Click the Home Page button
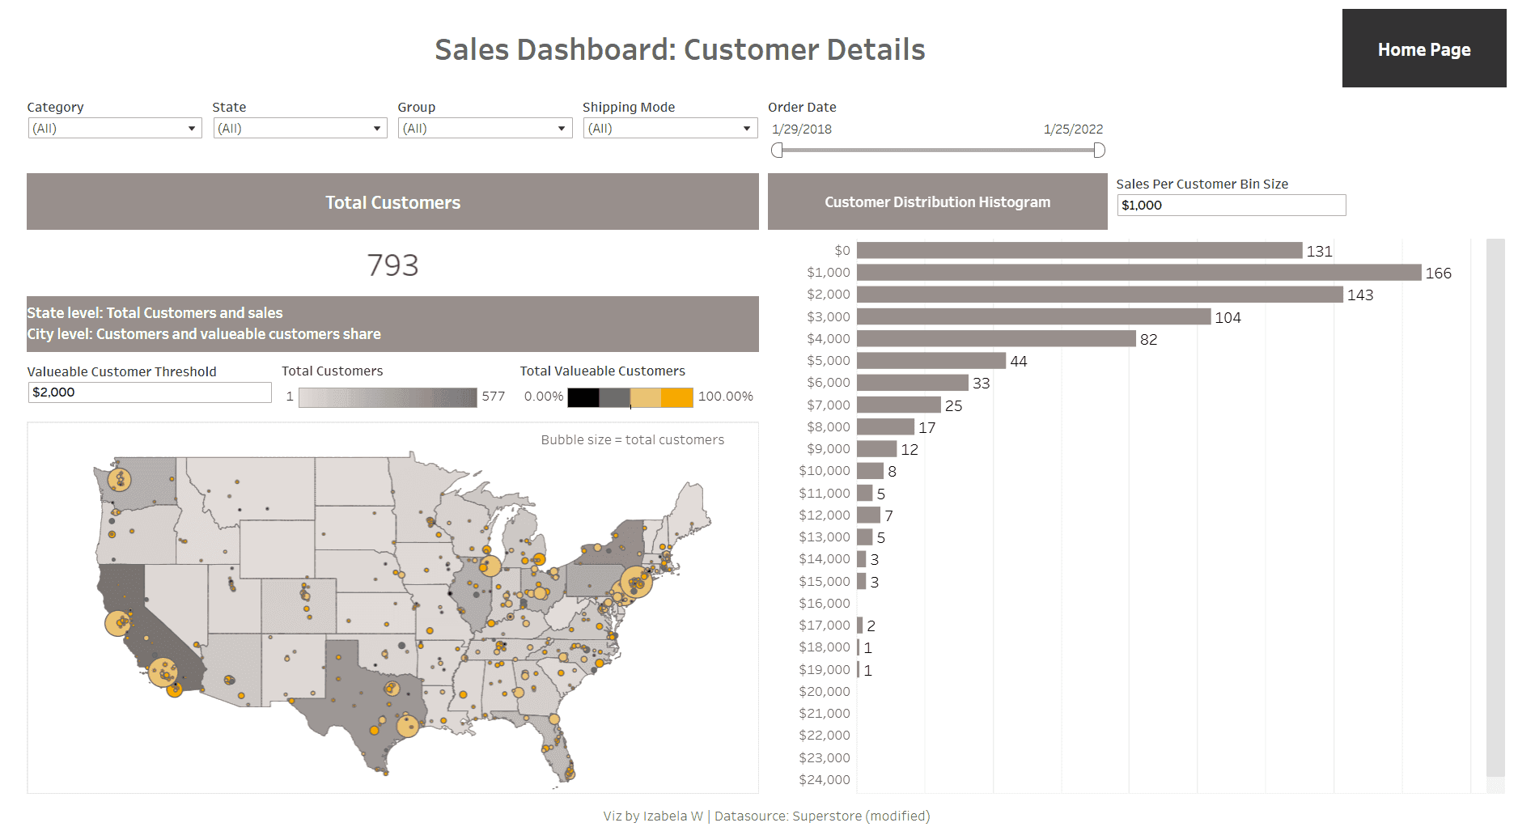 1423,49
